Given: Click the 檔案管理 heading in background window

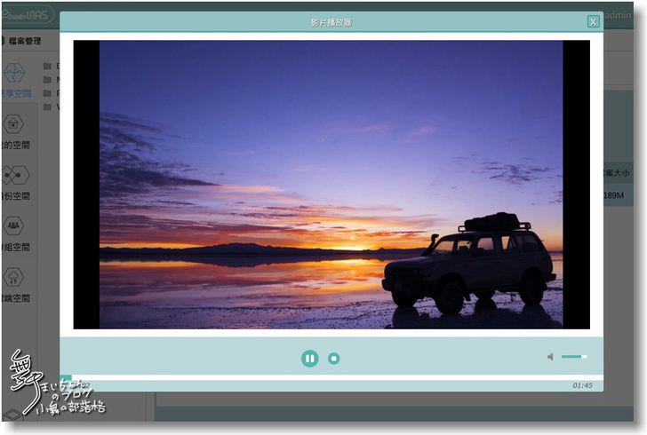Looking at the screenshot, I should click(x=25, y=41).
